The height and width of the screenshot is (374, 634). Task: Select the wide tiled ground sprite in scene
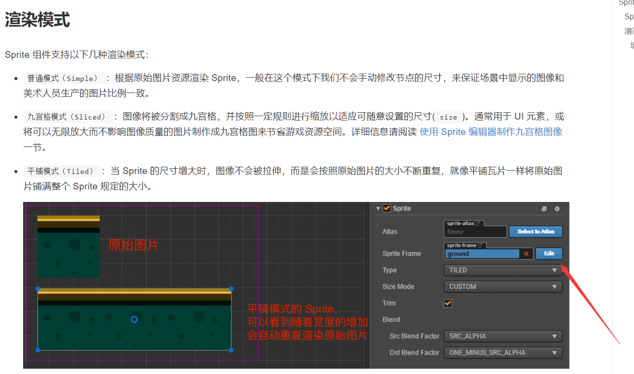(x=135, y=320)
